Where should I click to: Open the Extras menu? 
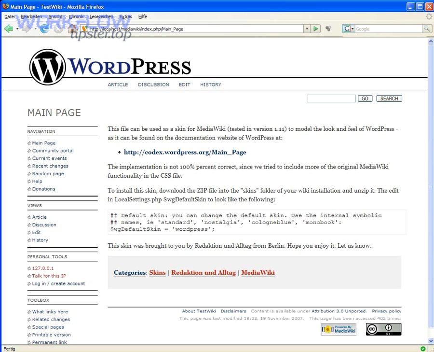click(x=126, y=16)
